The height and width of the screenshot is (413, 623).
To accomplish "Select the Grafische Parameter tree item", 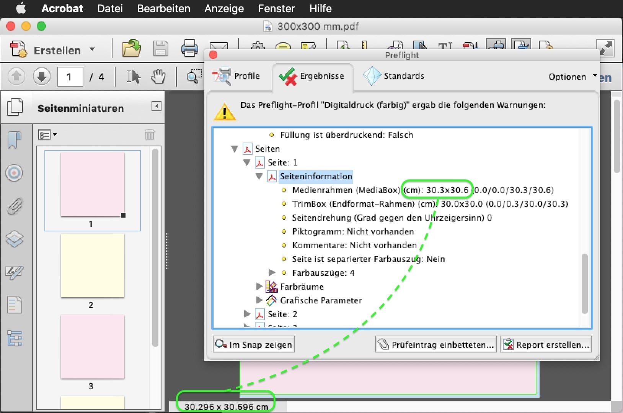I will [x=321, y=300].
